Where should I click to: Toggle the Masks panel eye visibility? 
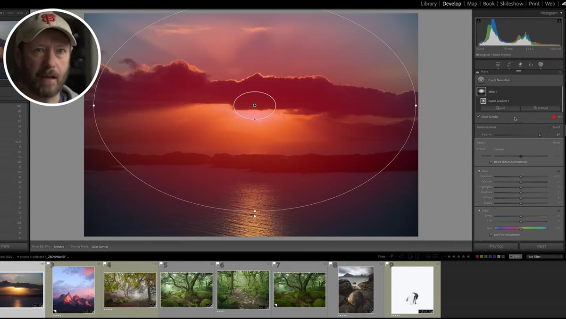click(x=477, y=72)
